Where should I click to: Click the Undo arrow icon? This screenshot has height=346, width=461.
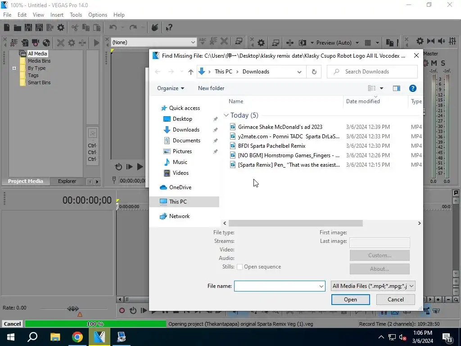(x=113, y=27)
